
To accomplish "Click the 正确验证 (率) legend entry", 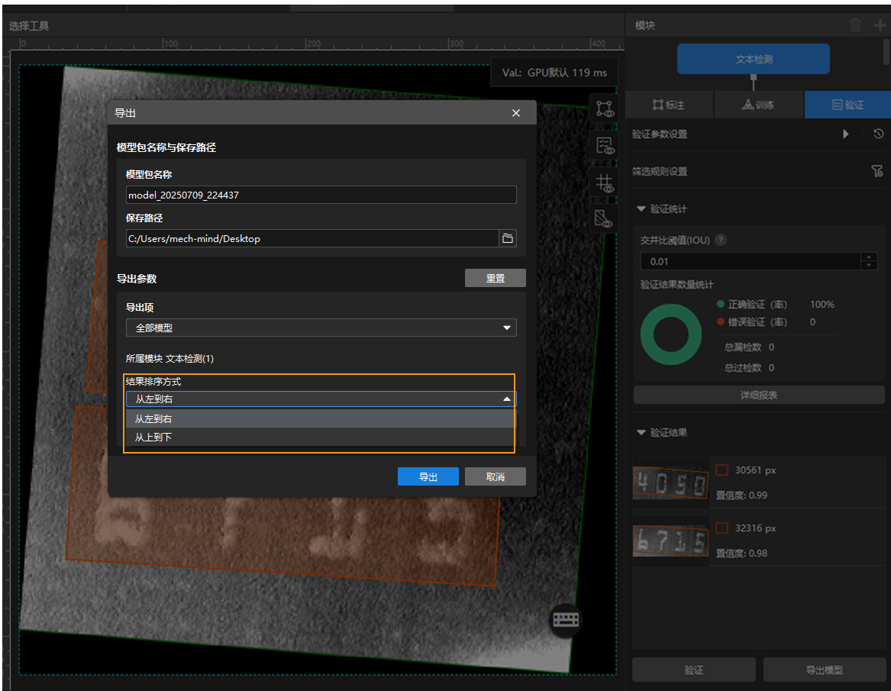I will pyautogui.click(x=752, y=305).
